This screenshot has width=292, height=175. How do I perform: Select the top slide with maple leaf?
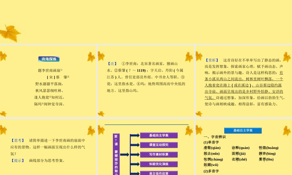point(146,22)
